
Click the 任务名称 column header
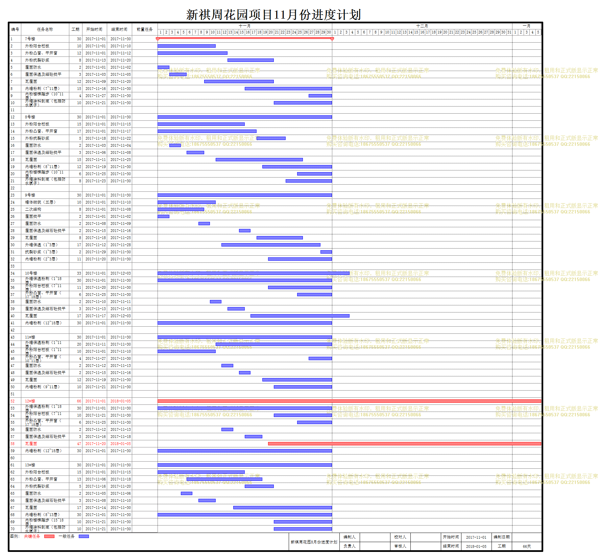45,29
